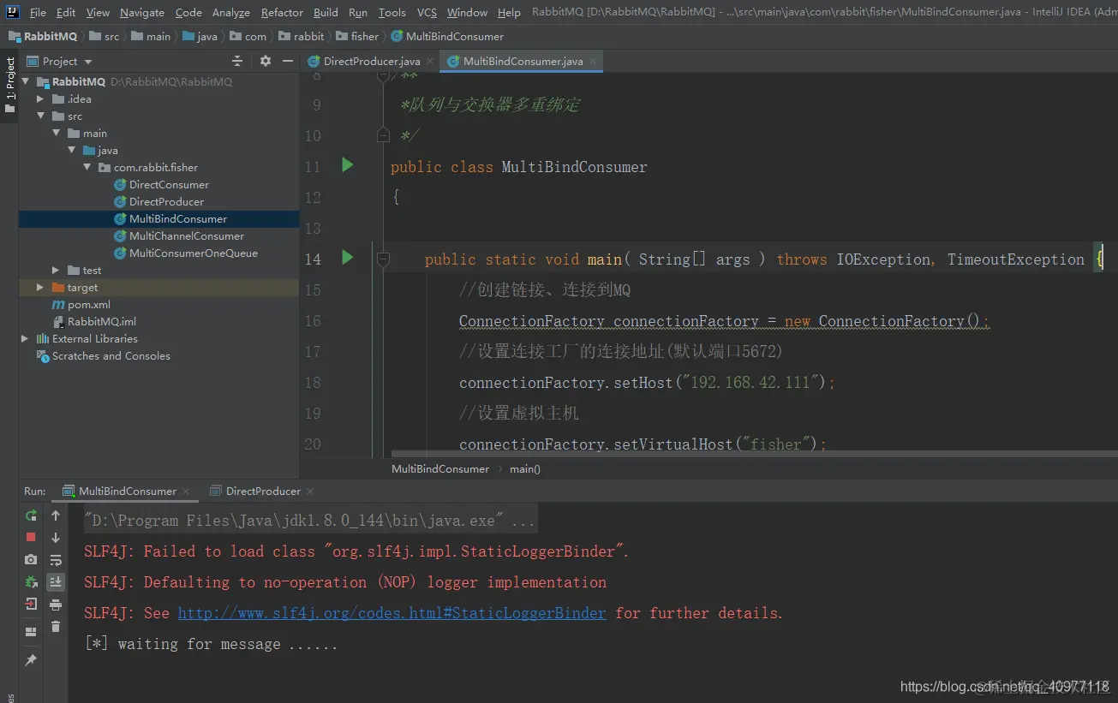Open the restore layout icon in Run panel
The width and height of the screenshot is (1118, 703).
(x=31, y=632)
